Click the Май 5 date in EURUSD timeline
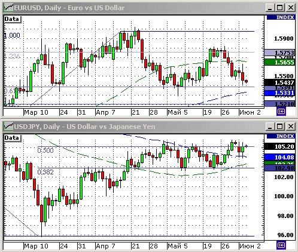The height and width of the screenshot is (252, 298). [178, 112]
